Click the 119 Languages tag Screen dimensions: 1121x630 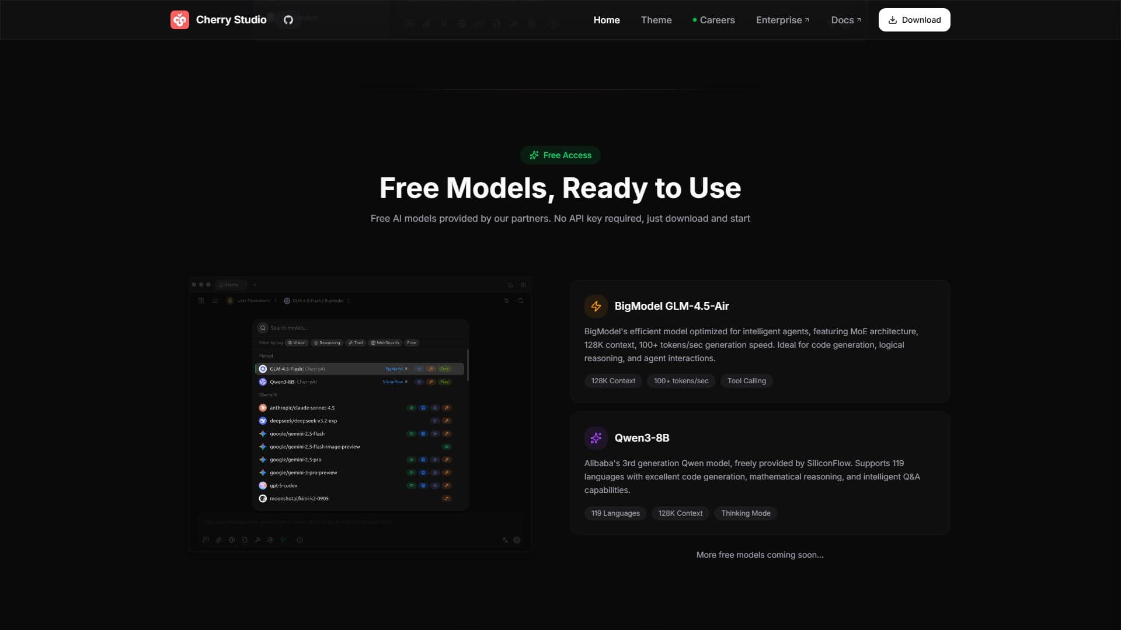615,513
